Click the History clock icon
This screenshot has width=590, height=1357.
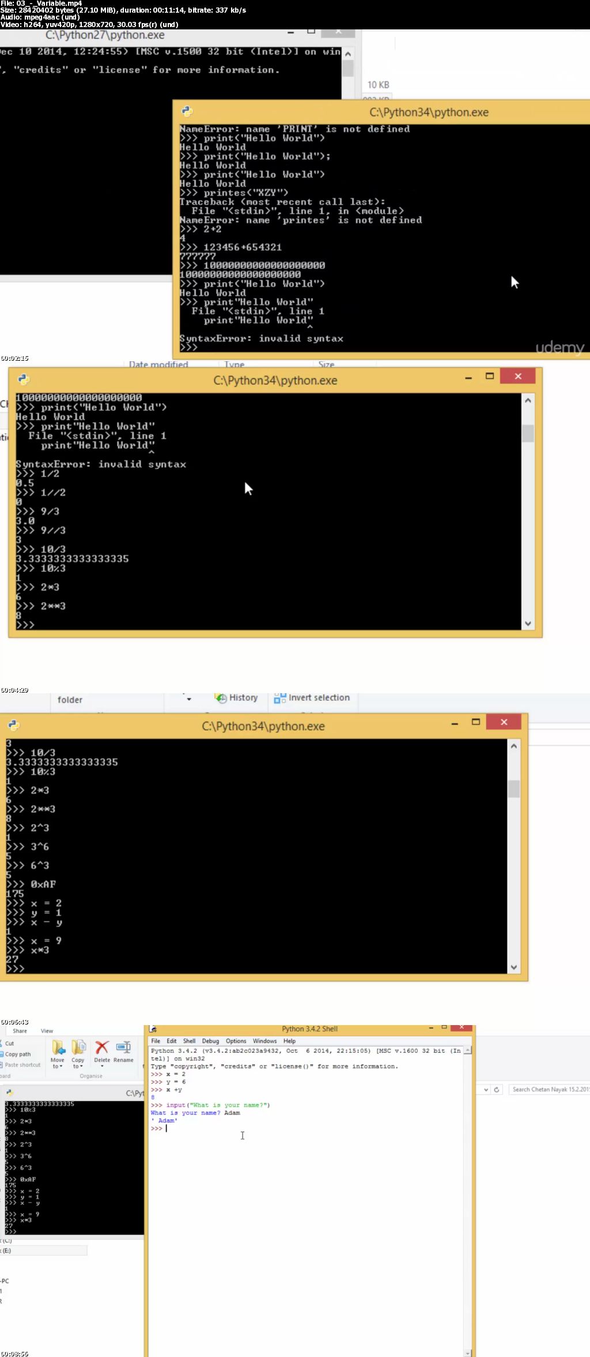point(221,698)
